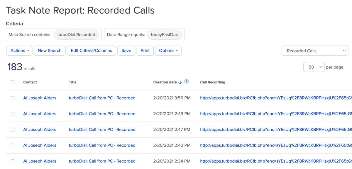Open the Call from PC note of 2:34 PM

102,161
